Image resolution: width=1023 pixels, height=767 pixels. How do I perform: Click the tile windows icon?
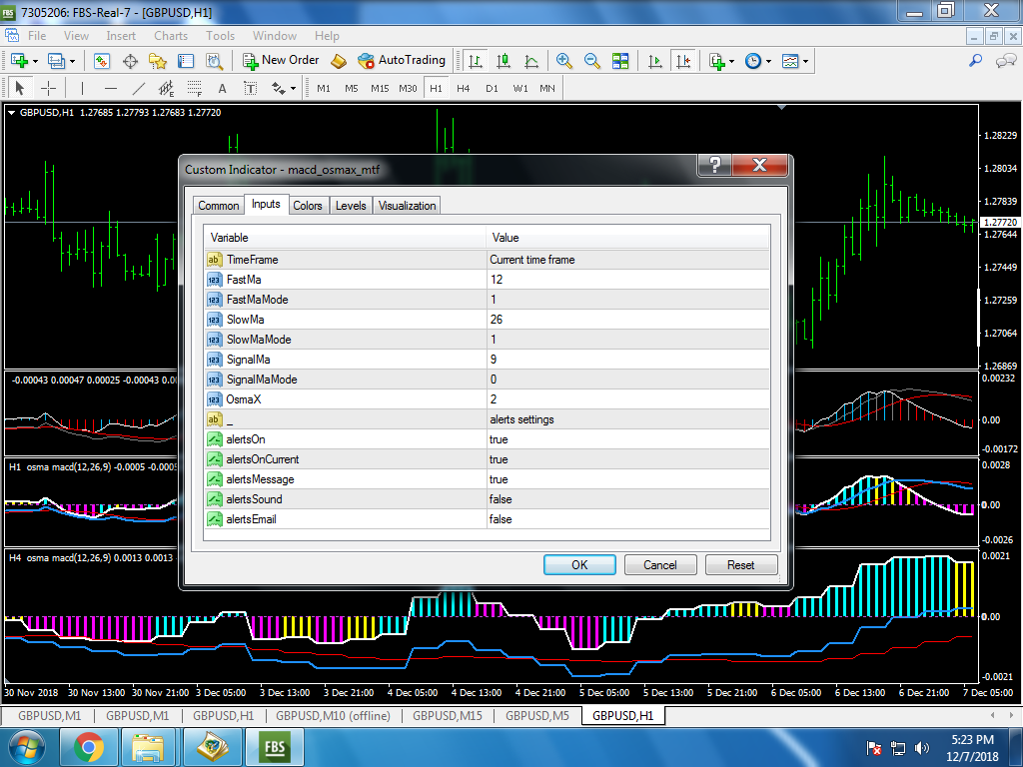click(620, 61)
